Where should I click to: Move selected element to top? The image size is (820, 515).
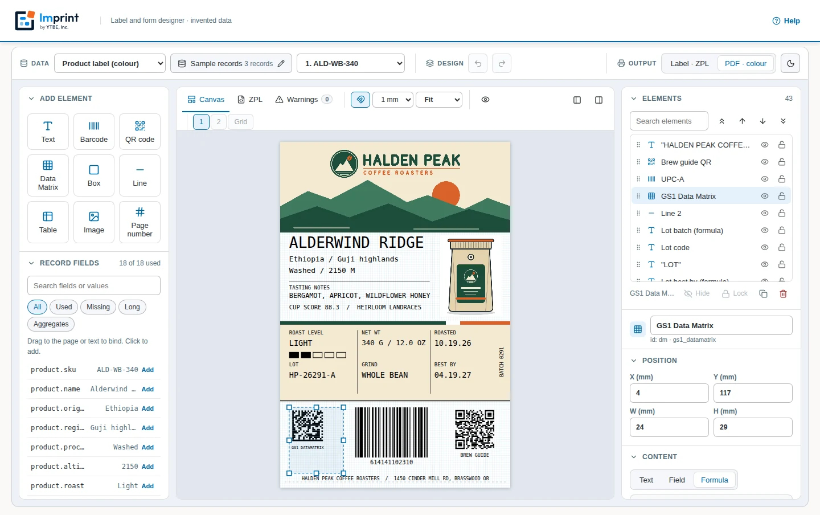[x=721, y=121]
